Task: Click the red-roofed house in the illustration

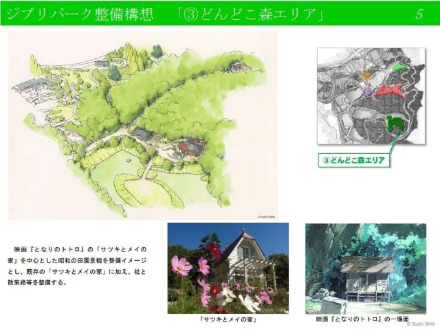Action: (191, 149)
